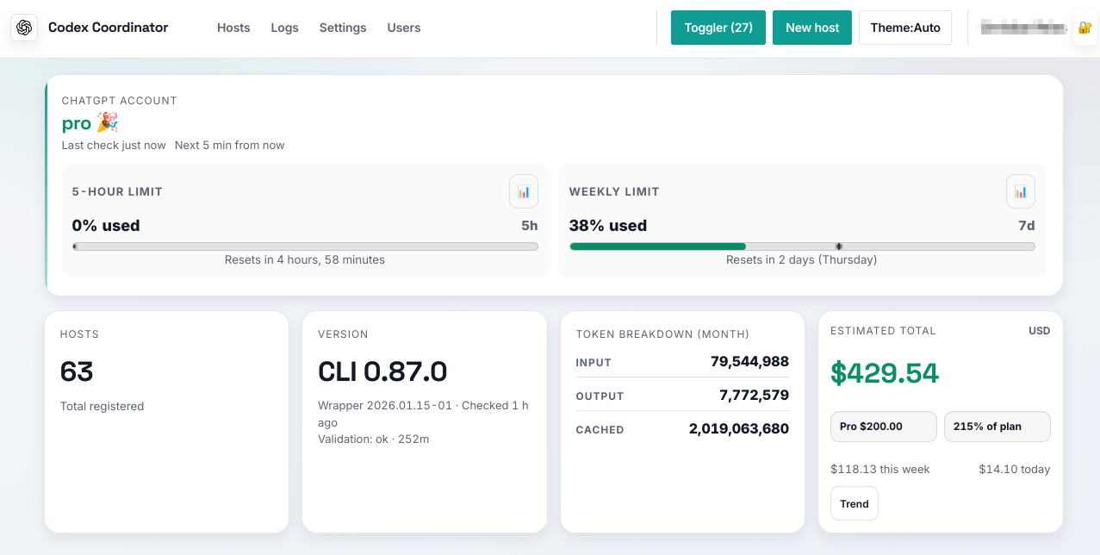Go to the Hosts menu item
The image size is (1100, 555).
pos(233,28)
